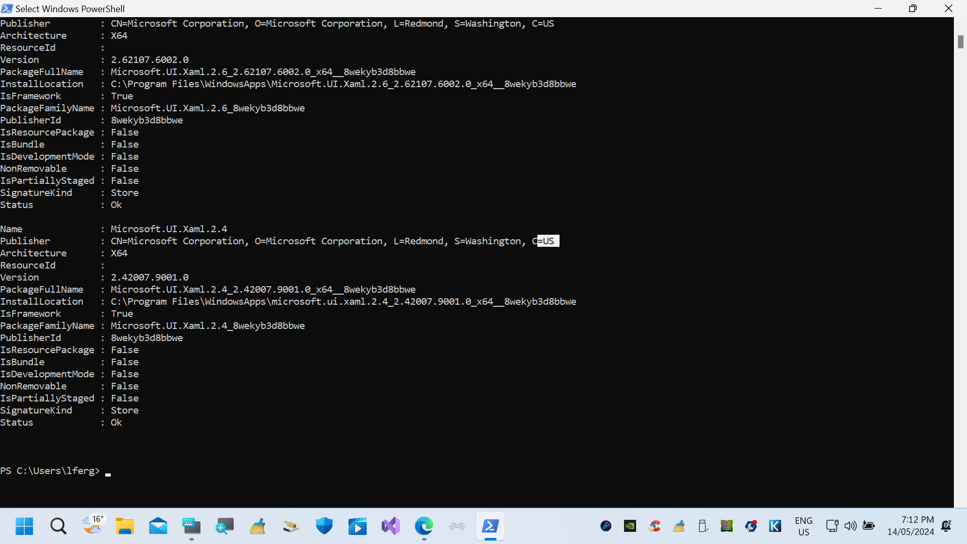Open taskbar Search
The image size is (967, 544).
[x=58, y=526]
